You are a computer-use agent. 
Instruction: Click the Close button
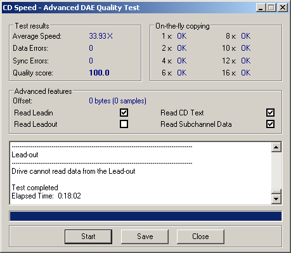tap(200, 237)
